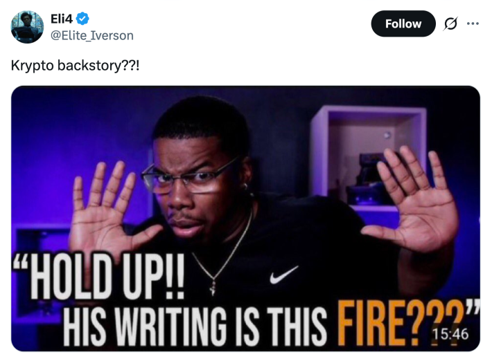Open the Grok slashed-circle icon
Screen dimensions: 492x361
tap(450, 24)
